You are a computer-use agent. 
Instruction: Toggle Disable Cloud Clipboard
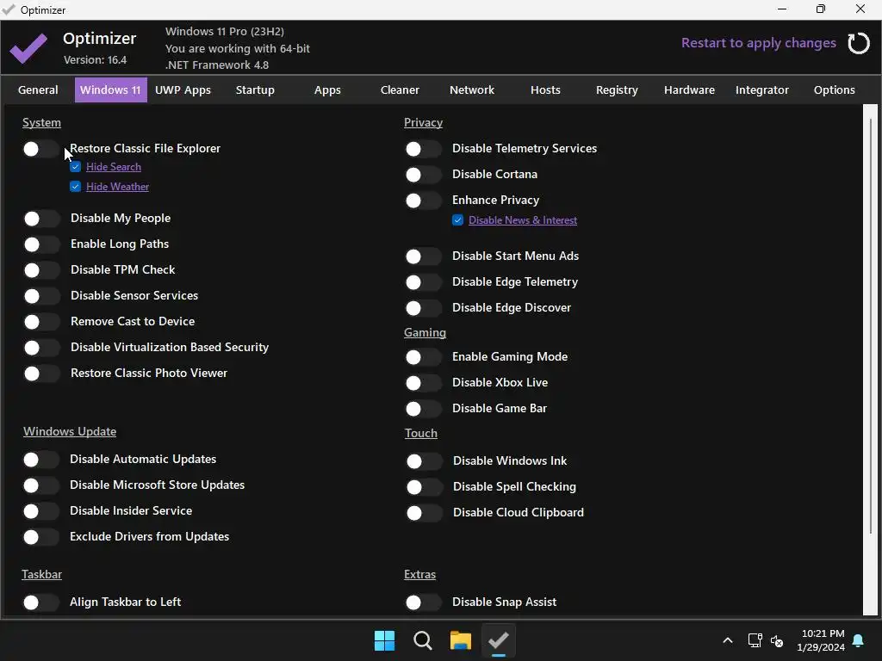pos(424,513)
